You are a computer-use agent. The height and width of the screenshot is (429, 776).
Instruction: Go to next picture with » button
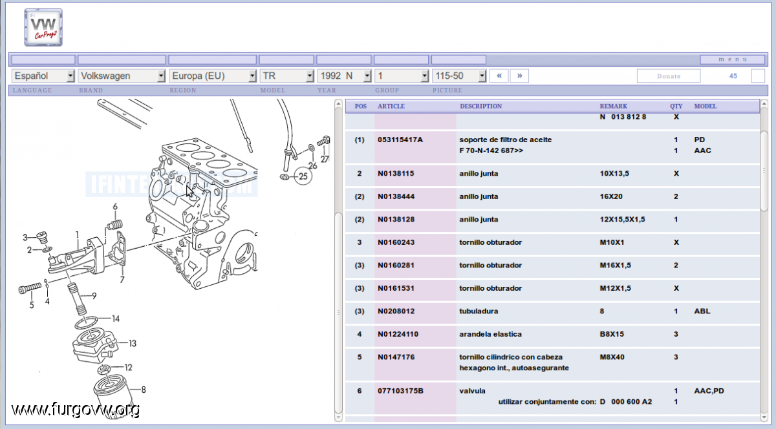(519, 76)
